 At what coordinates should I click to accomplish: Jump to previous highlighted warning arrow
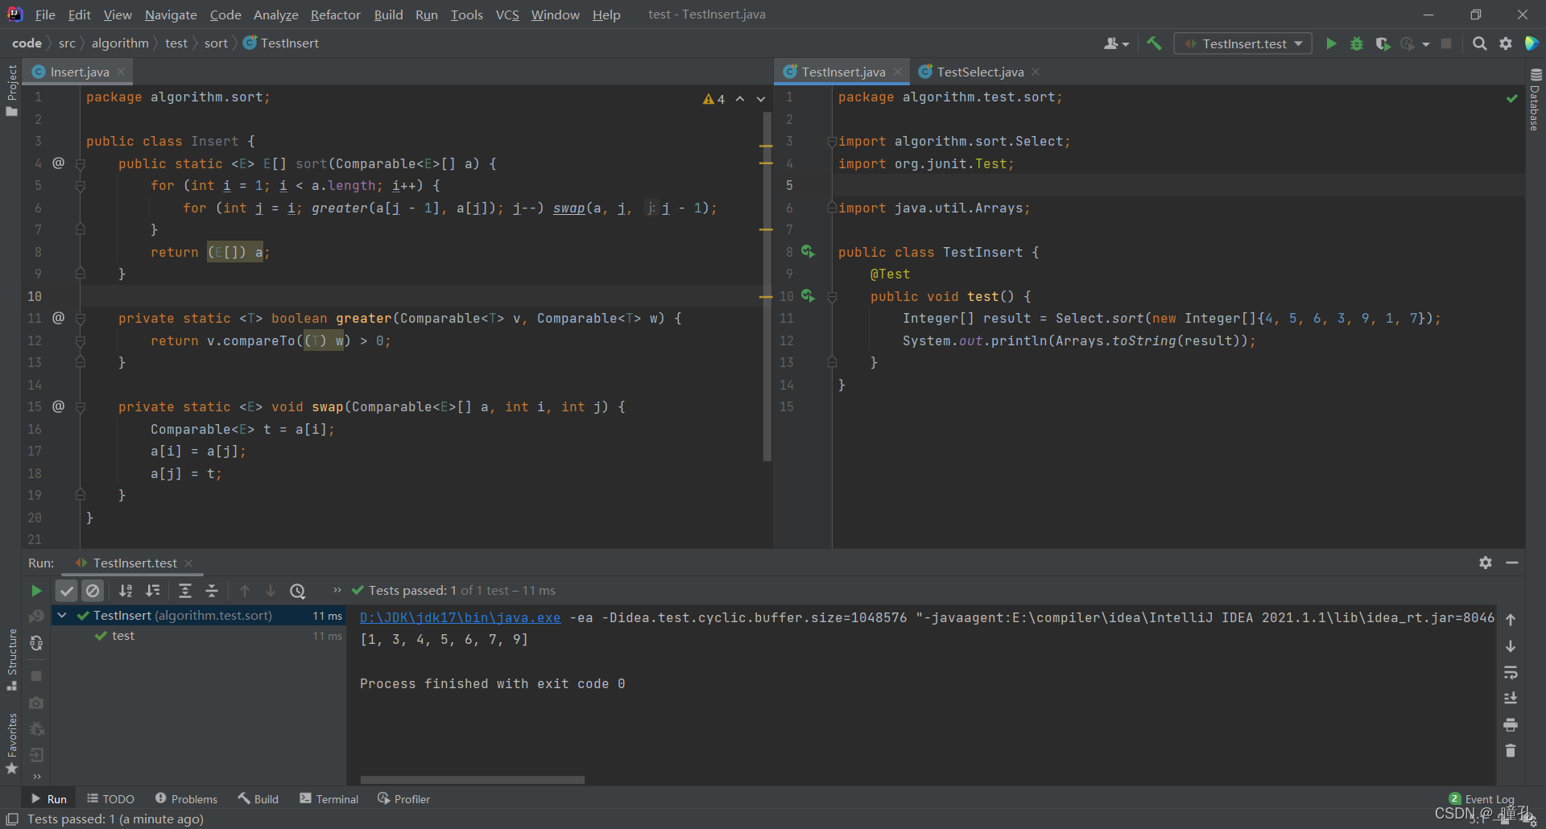pos(740,99)
